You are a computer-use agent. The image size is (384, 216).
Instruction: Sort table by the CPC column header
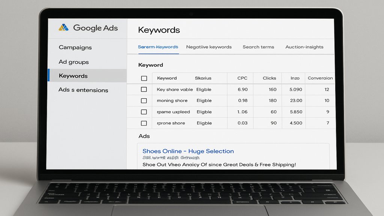pyautogui.click(x=242, y=78)
